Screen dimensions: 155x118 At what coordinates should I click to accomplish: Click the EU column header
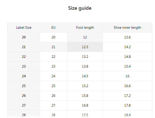53,28
